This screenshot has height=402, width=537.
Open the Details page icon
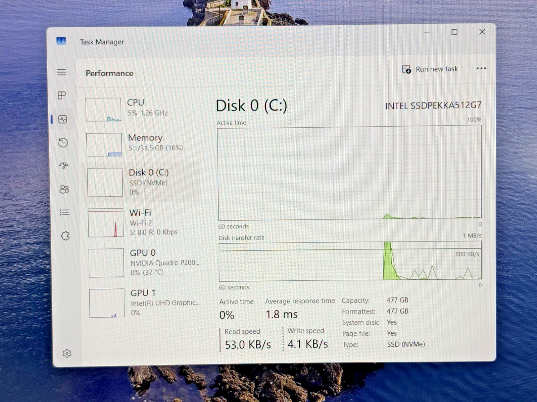(64, 212)
